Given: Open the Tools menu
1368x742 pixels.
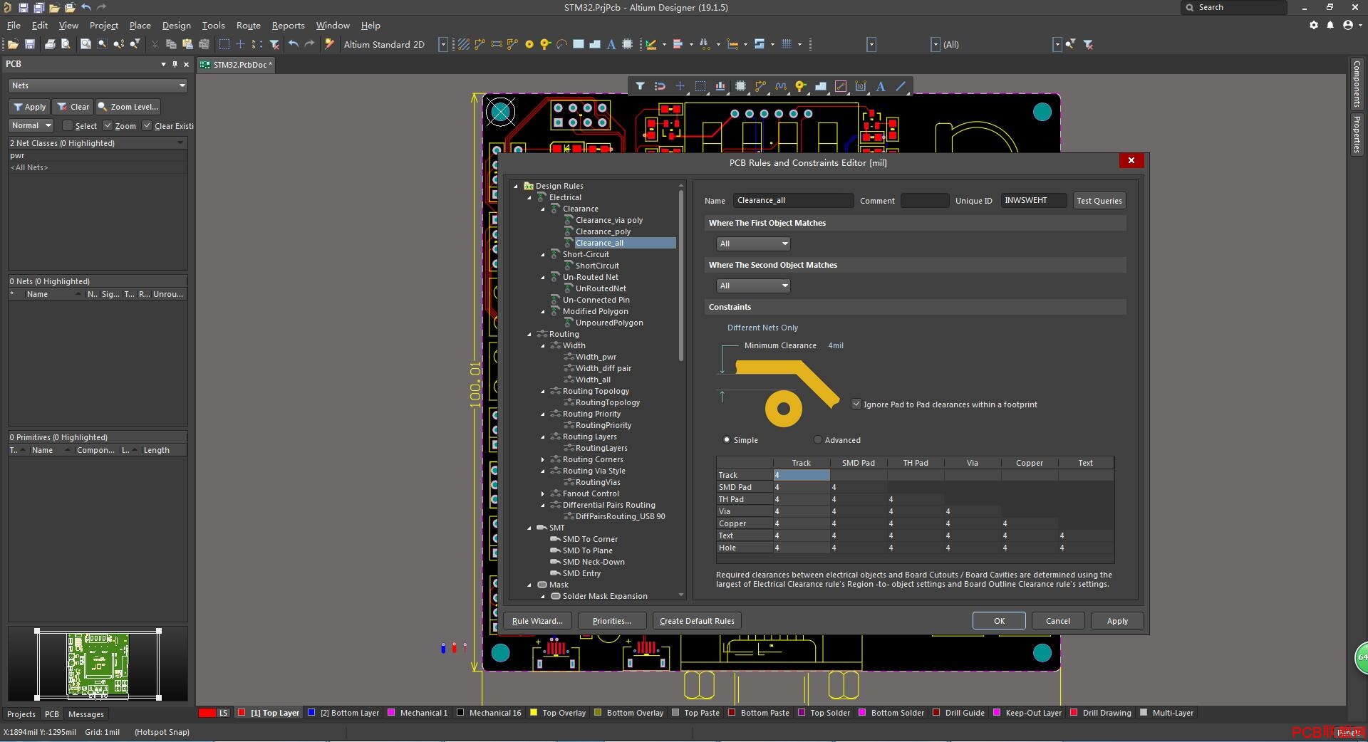Looking at the screenshot, I should click(x=213, y=25).
